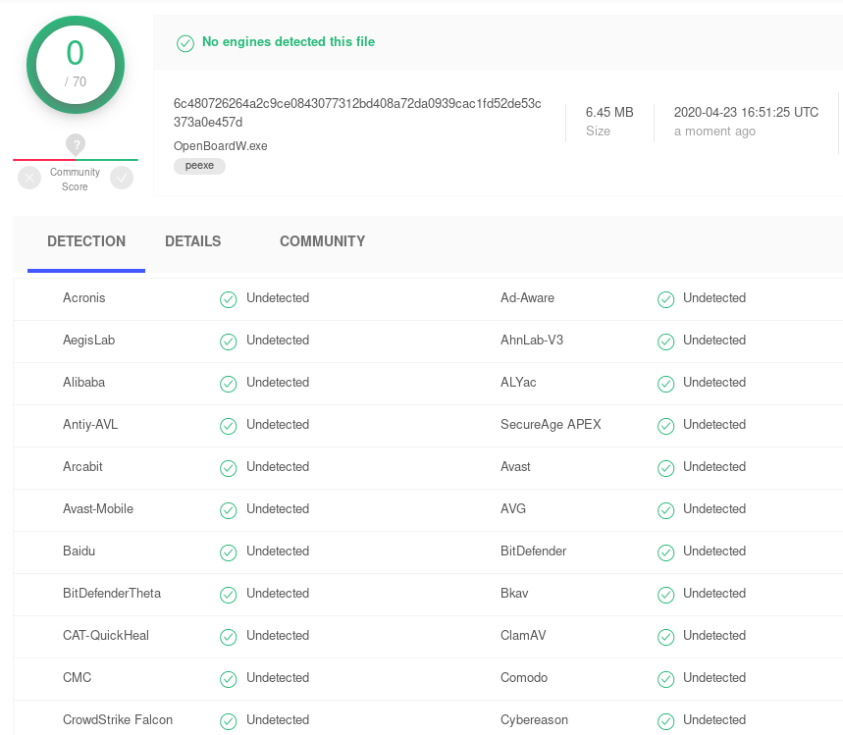Click the Undetected result for Acronis
The image size is (843, 735).
coord(278,298)
